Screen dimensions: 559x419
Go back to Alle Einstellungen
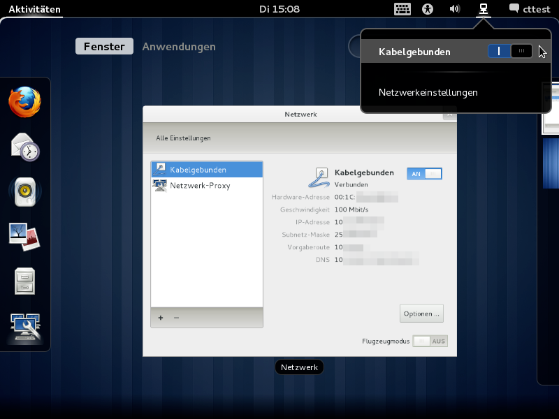pyautogui.click(x=183, y=138)
